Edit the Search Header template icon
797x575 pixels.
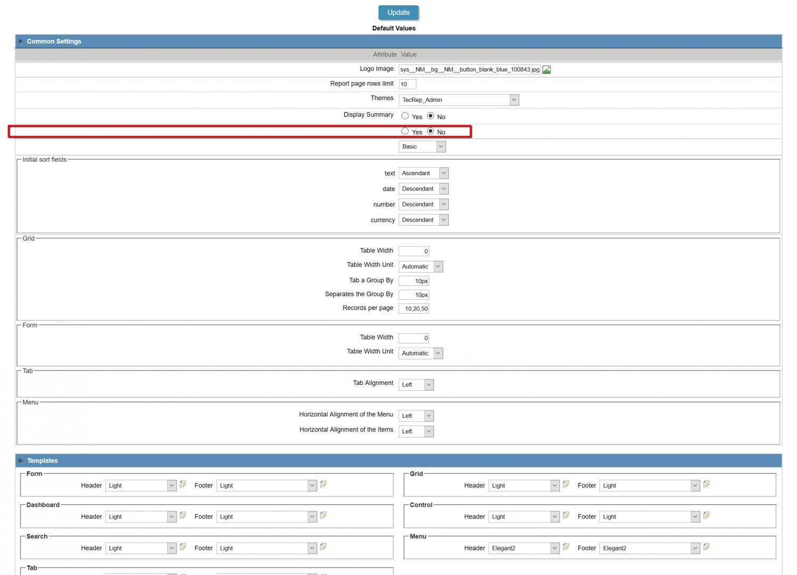[x=183, y=547]
